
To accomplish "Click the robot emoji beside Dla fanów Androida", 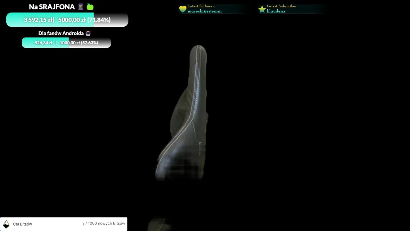I will pos(88,33).
